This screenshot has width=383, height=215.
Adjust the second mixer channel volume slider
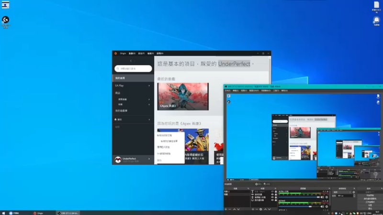[x=299, y=206]
